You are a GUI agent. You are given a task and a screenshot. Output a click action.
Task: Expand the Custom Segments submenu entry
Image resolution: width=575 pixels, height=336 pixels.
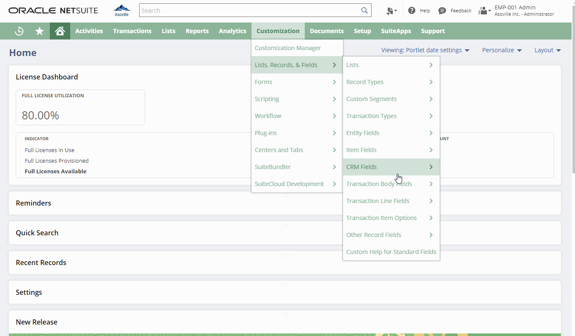pos(391,99)
